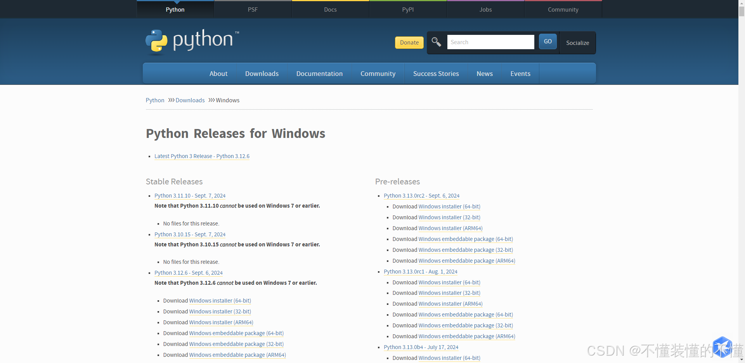The height and width of the screenshot is (363, 745).
Task: Open Latest Python 3 Release 3.12.6 link
Action: click(202, 156)
